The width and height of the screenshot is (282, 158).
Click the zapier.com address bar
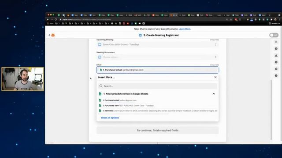point(142,19)
